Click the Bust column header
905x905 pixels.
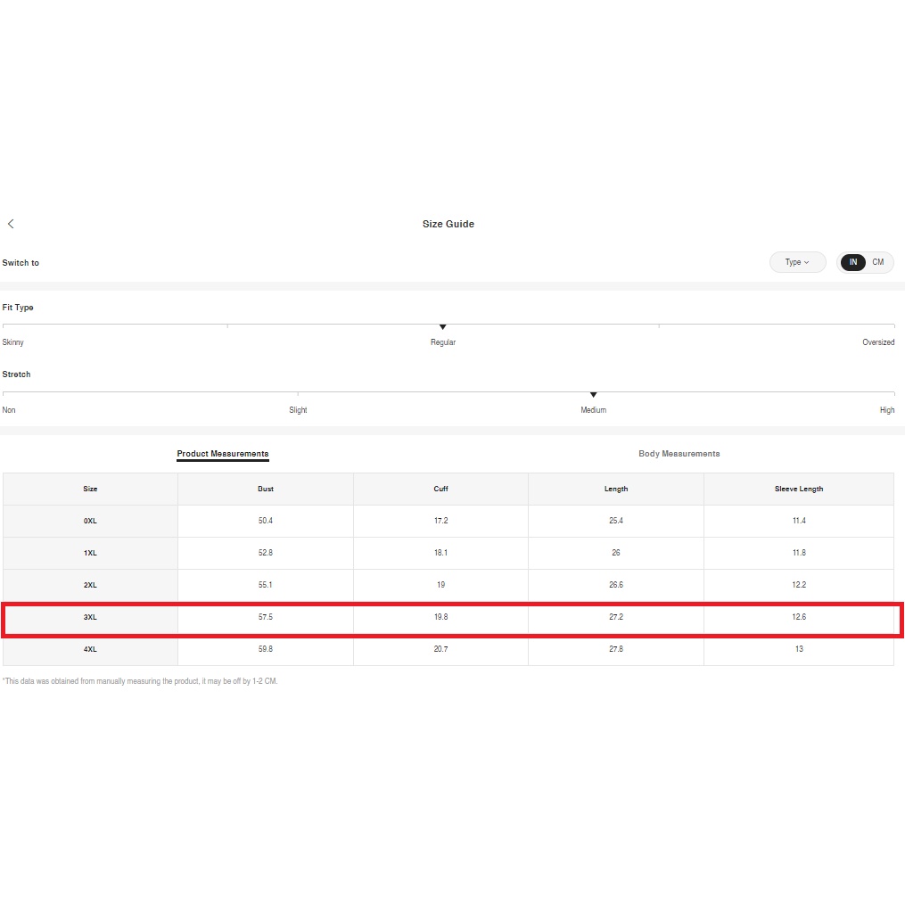tap(266, 489)
